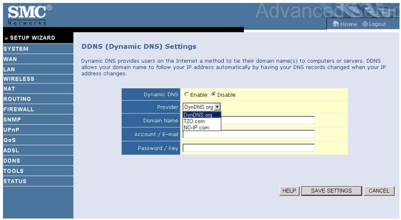Click the DDNS (Dynamic DNS) Settings heading
Viewport: 401px width, 220px height.
coord(139,46)
